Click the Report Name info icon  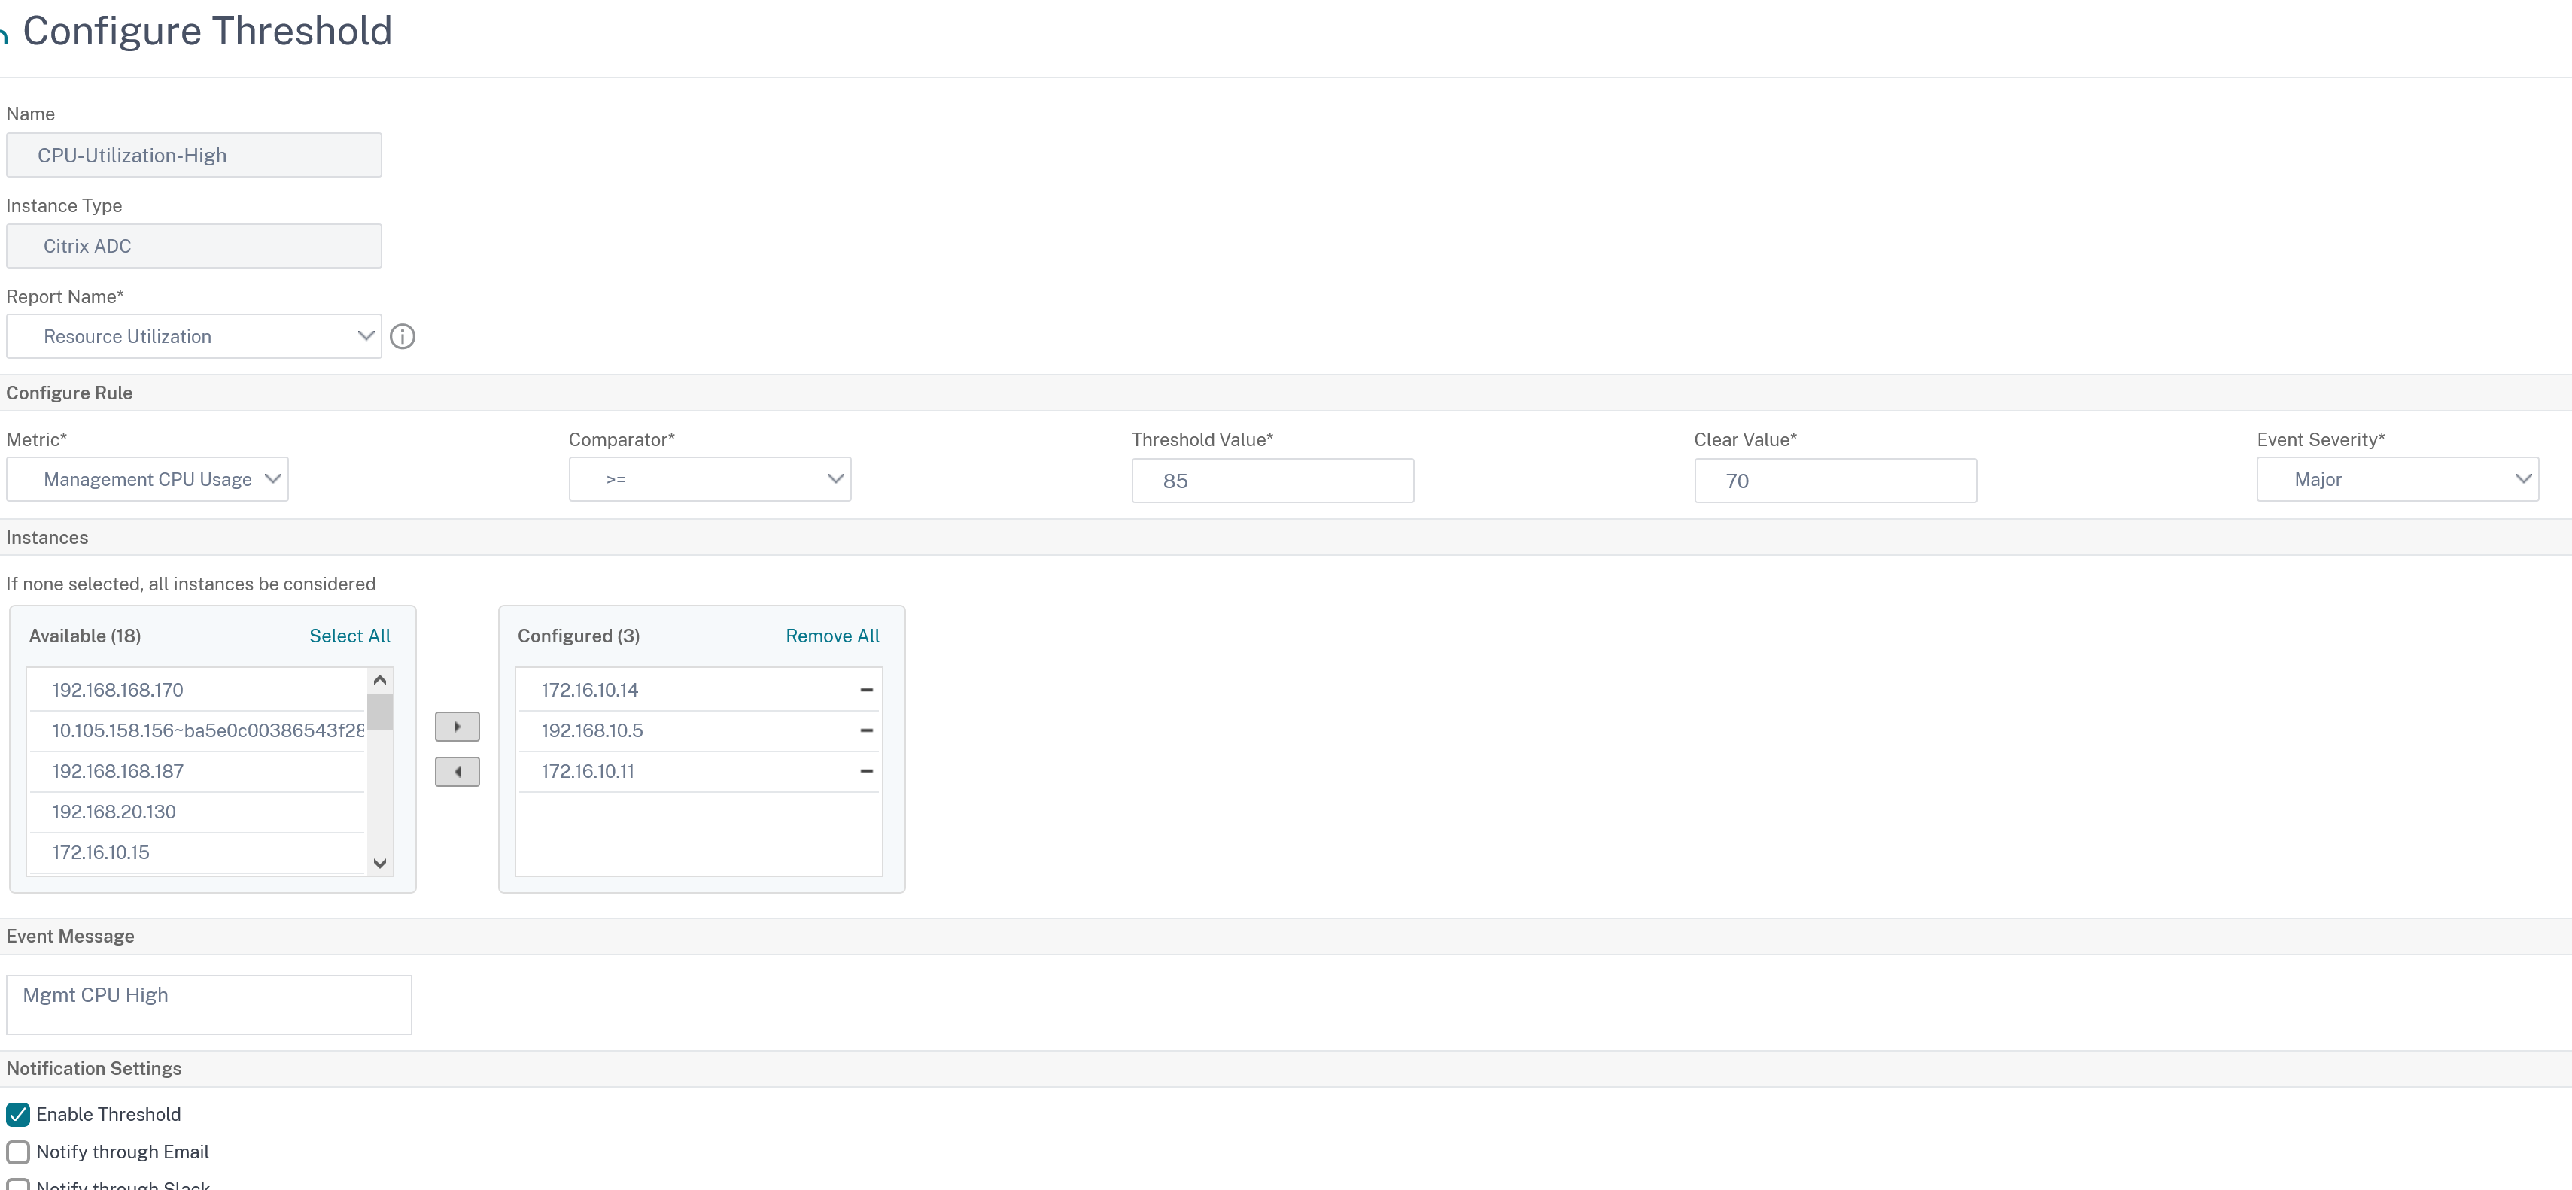click(x=403, y=336)
